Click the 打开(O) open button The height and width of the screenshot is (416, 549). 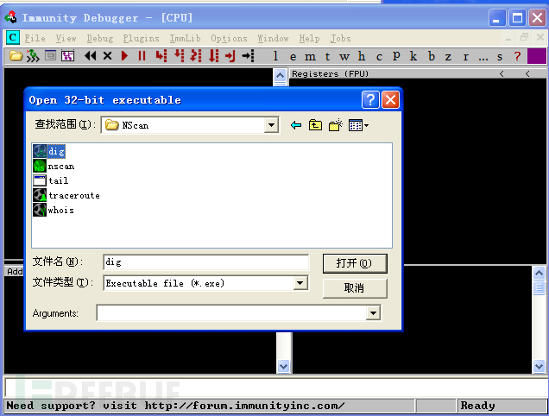pos(355,263)
